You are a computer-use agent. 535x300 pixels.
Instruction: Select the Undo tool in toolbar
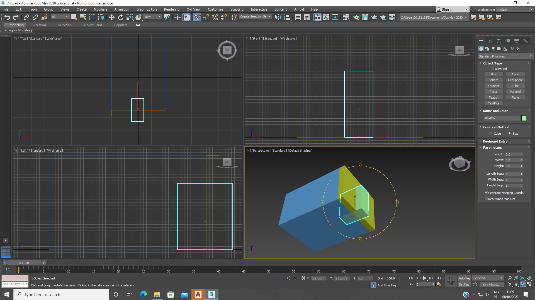(7, 17)
